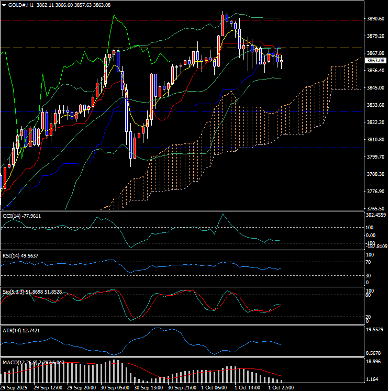The width and height of the screenshot is (389, 392).
Task: Click the 18.996 MACD scale value
Action: tap(373, 362)
